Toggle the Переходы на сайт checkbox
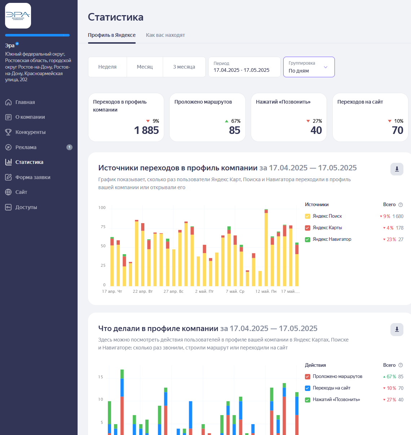Viewport: 411px width, 435px height. pyautogui.click(x=308, y=388)
